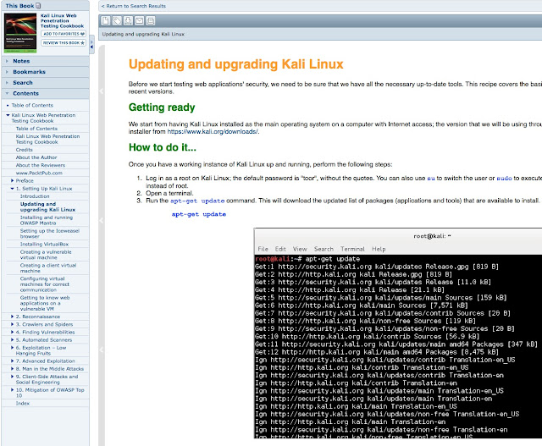This screenshot has height=446, width=542.
Task: Open the kali.org downloads hyperlink
Action: (x=213, y=132)
